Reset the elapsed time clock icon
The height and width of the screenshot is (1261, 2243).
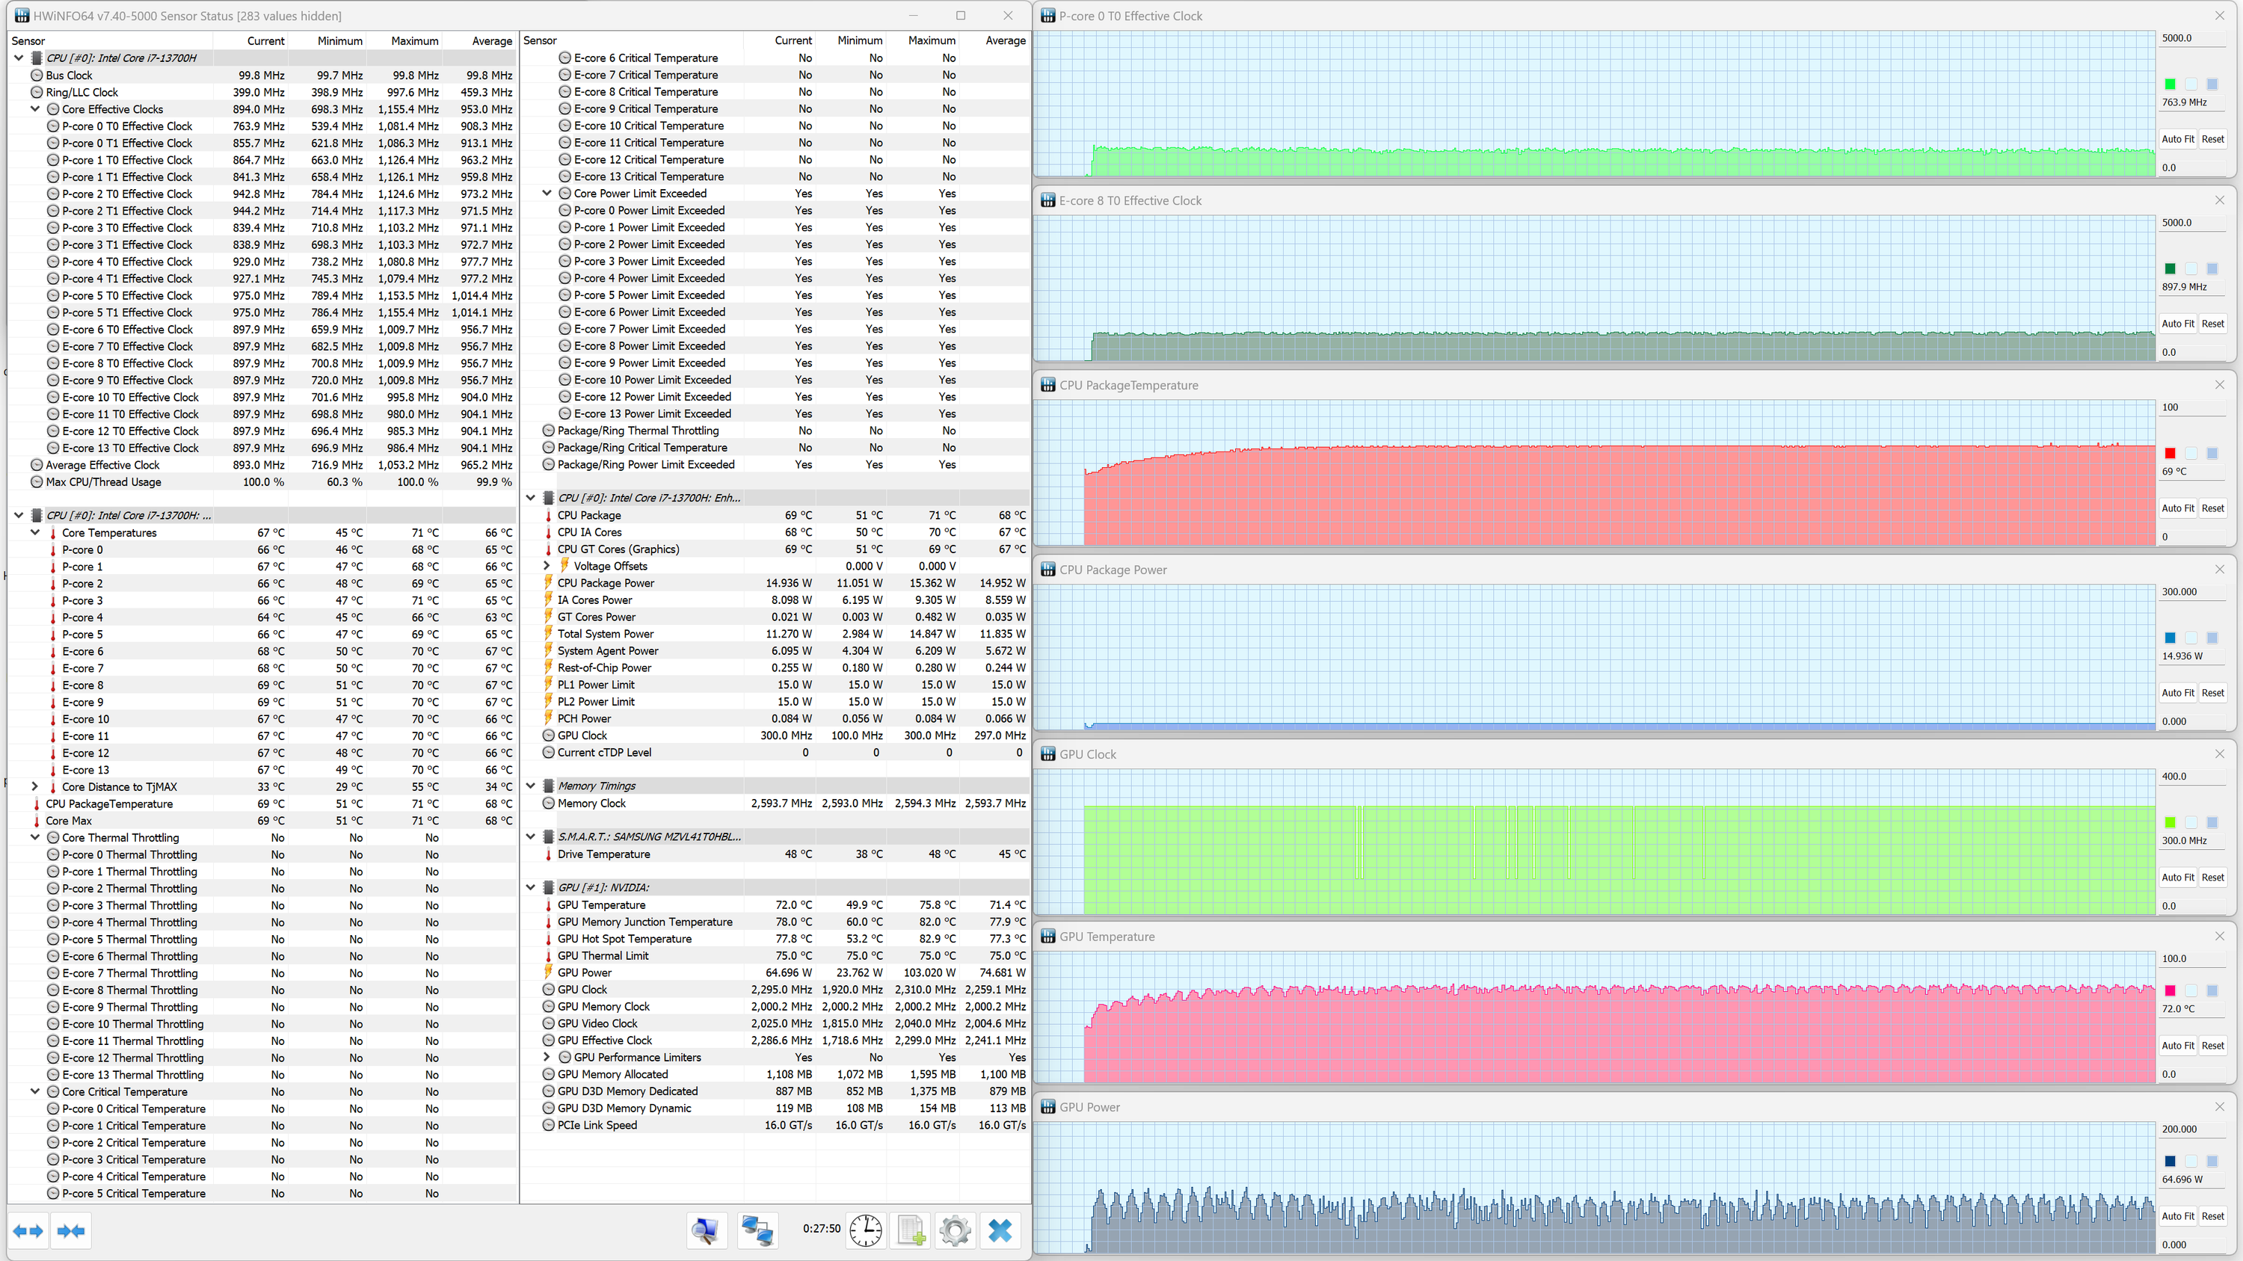(866, 1230)
